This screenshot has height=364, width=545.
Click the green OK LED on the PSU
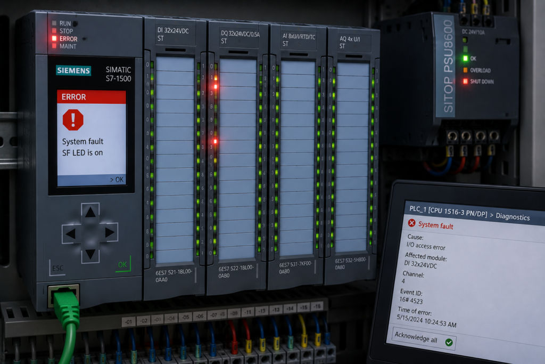click(465, 58)
